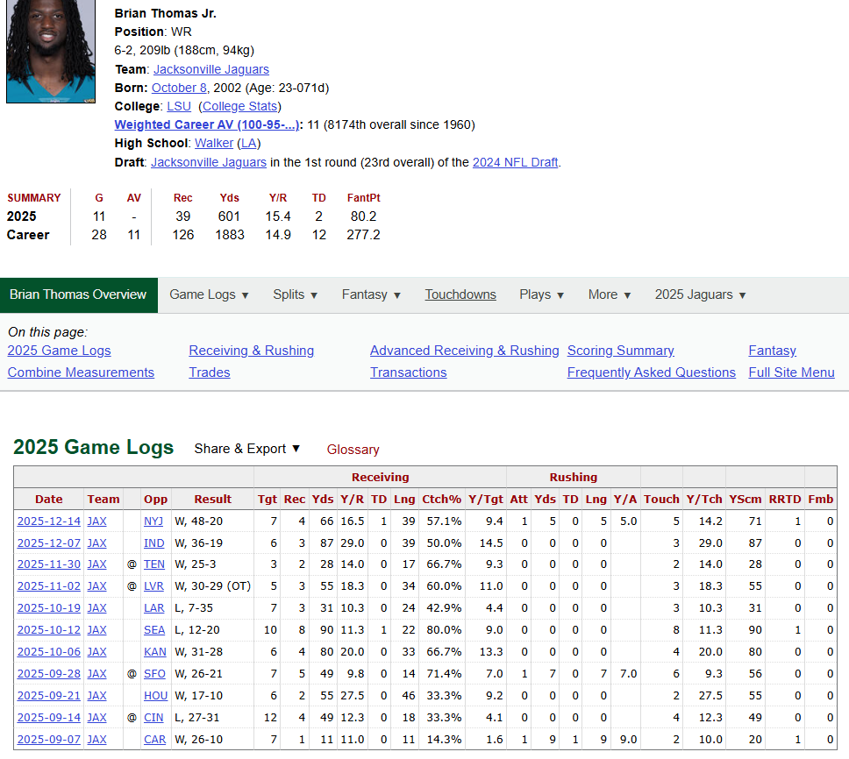Open the IND opponent link
Screen dimensions: 849x759
[x=153, y=543]
